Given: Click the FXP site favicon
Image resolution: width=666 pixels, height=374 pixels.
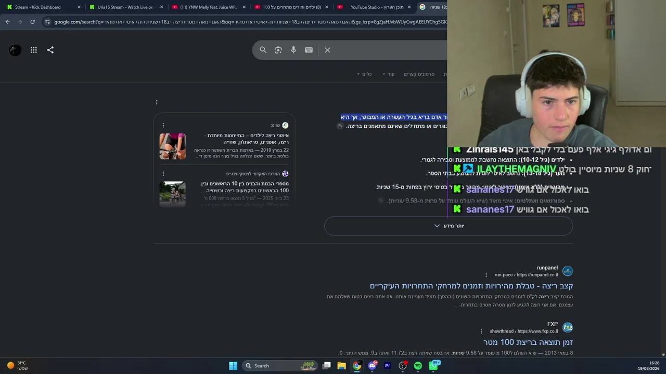Looking at the screenshot, I should pyautogui.click(x=568, y=327).
